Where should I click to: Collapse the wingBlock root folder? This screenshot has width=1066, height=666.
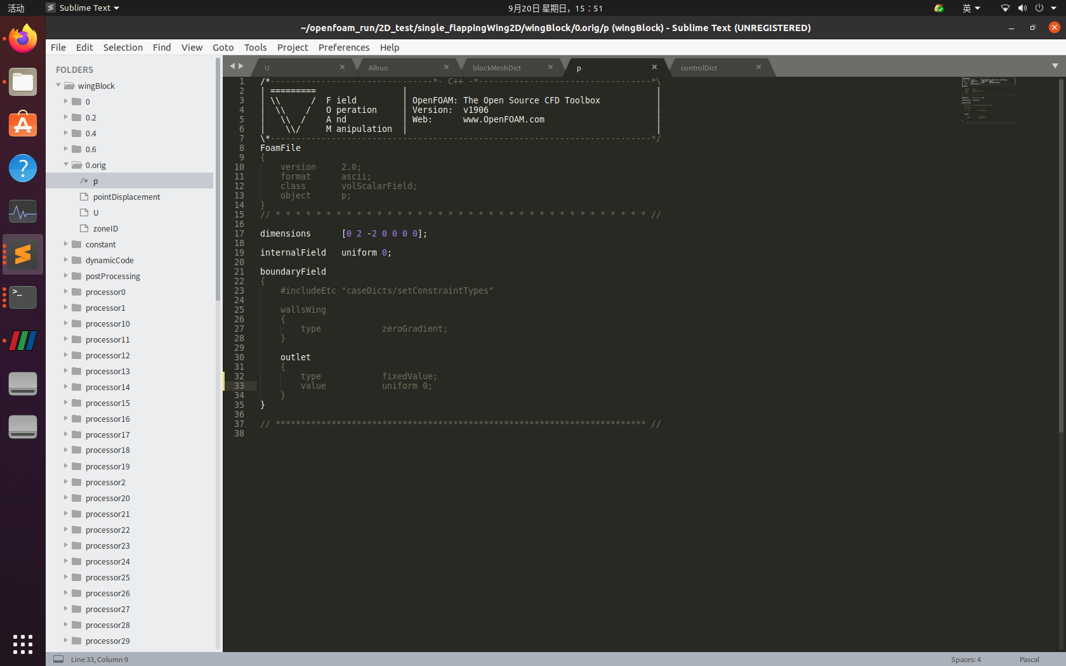(x=58, y=86)
